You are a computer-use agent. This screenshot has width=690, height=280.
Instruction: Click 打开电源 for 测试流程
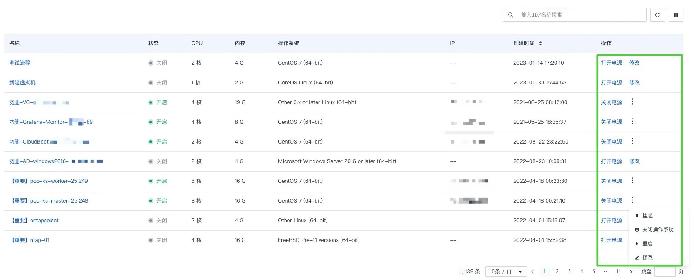coord(611,63)
